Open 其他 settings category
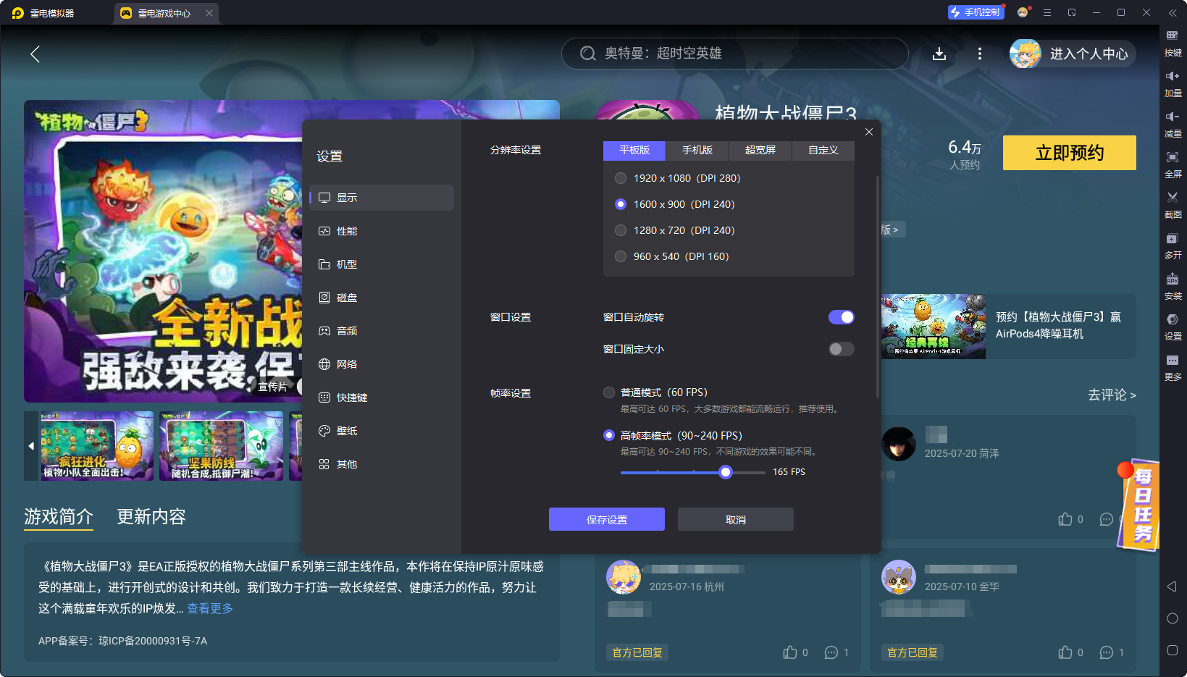The image size is (1187, 677). 382,464
